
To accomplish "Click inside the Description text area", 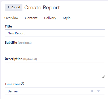I will [x=55, y=70].
